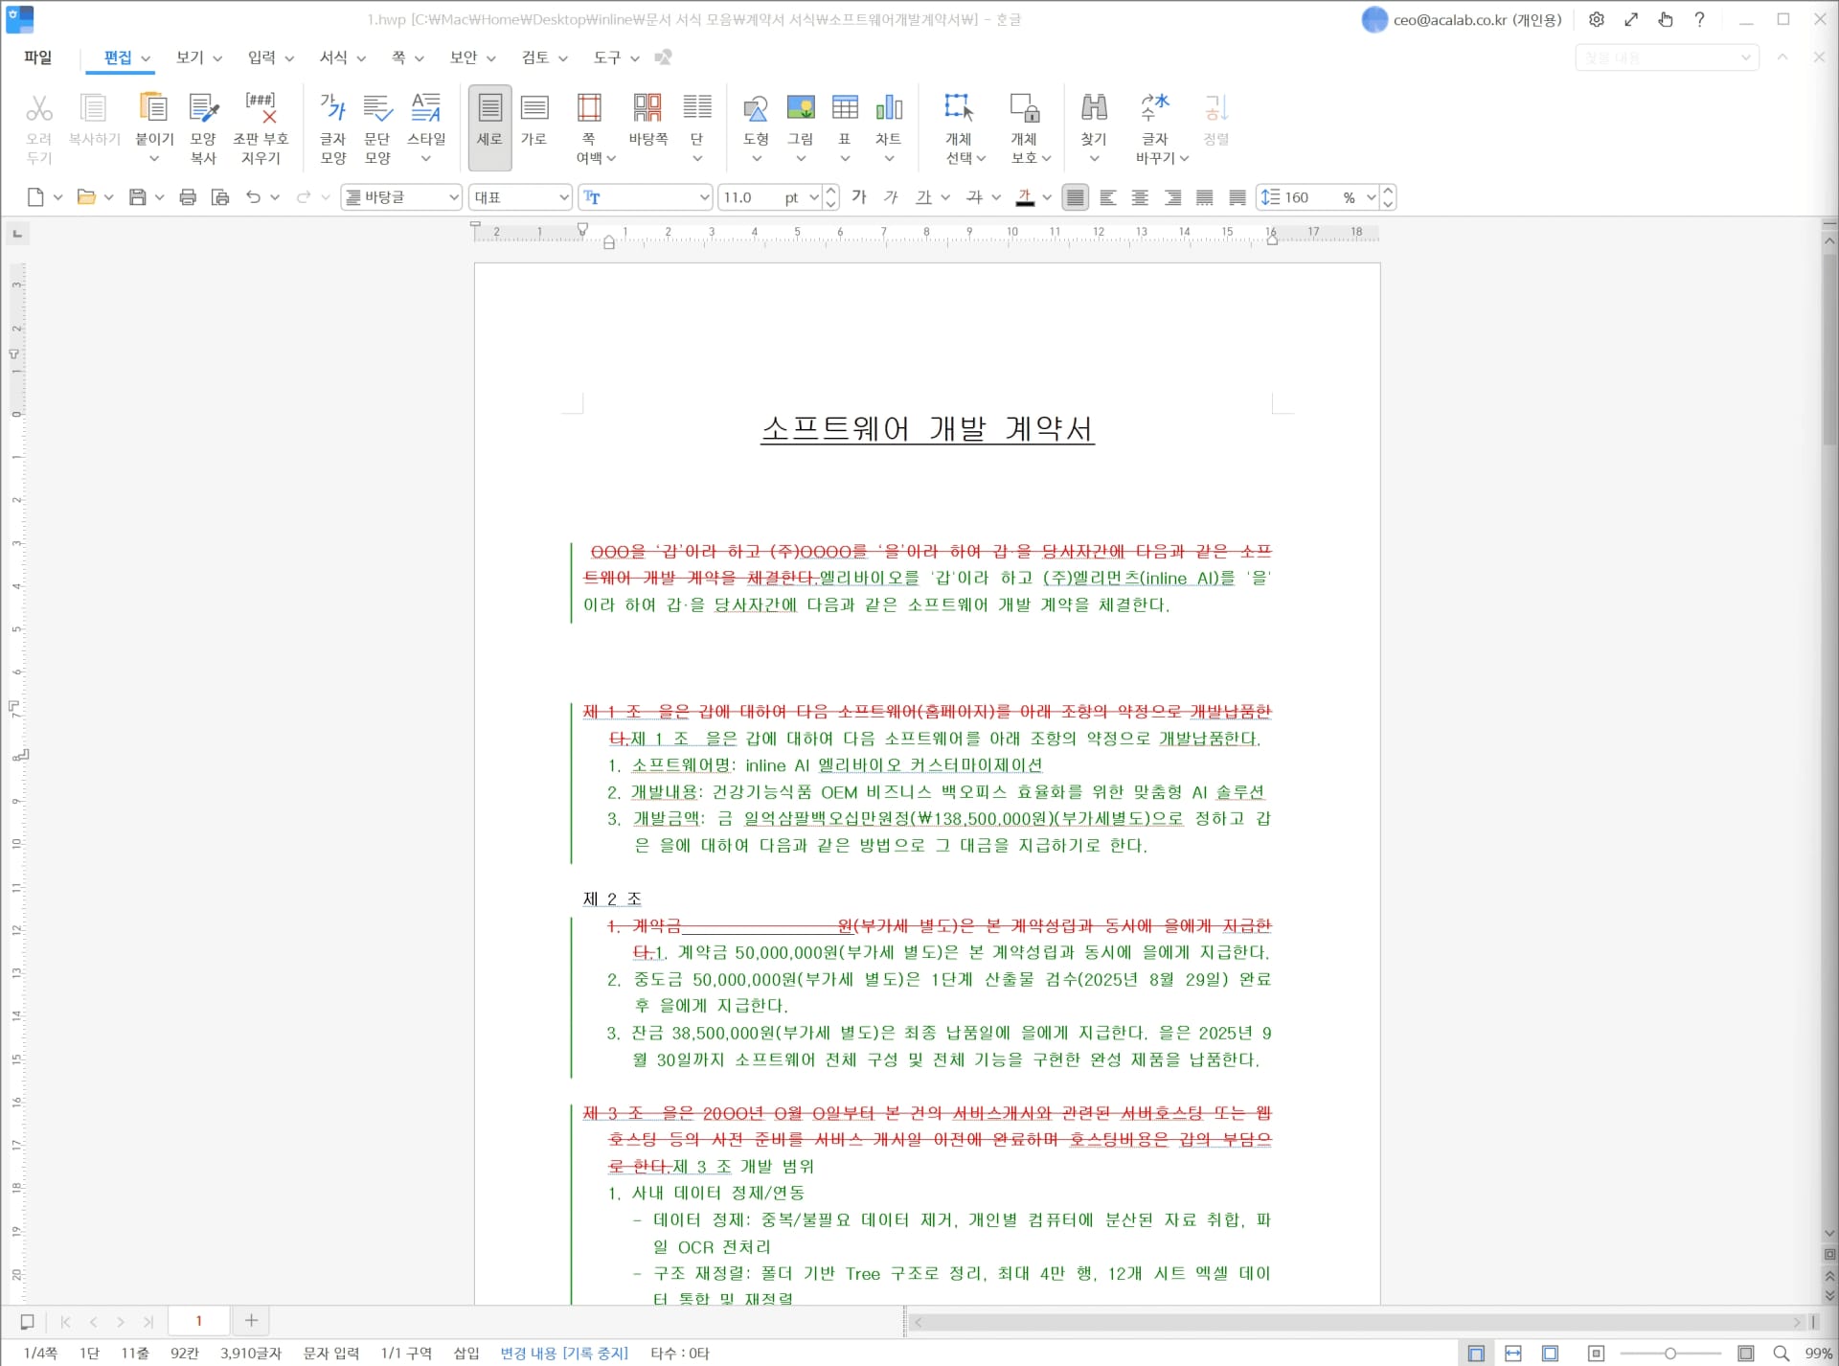1839x1366 pixels.
Task: Open the 바탕글 style dropdown
Action: pos(452,197)
